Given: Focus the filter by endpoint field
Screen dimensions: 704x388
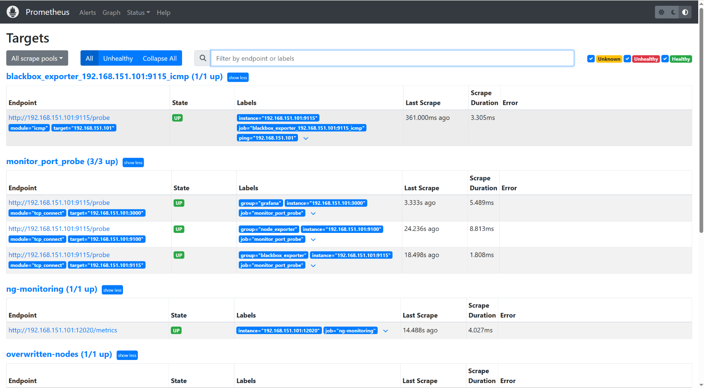Looking at the screenshot, I should coord(392,58).
